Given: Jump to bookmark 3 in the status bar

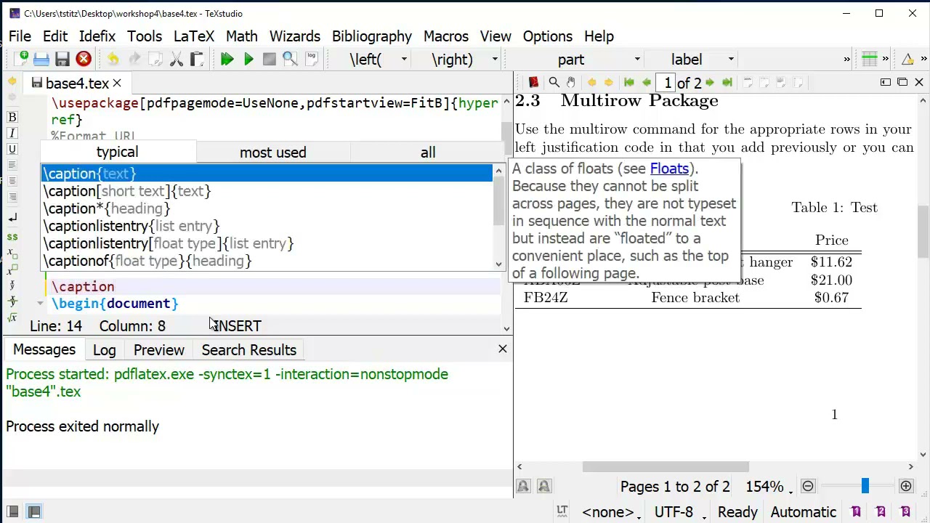Looking at the screenshot, I should click(x=905, y=512).
